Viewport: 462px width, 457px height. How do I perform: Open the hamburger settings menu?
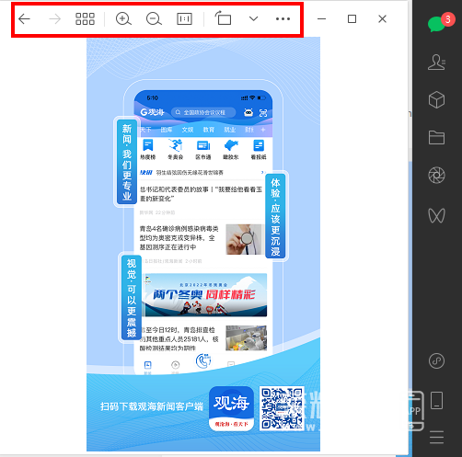[x=436, y=437]
